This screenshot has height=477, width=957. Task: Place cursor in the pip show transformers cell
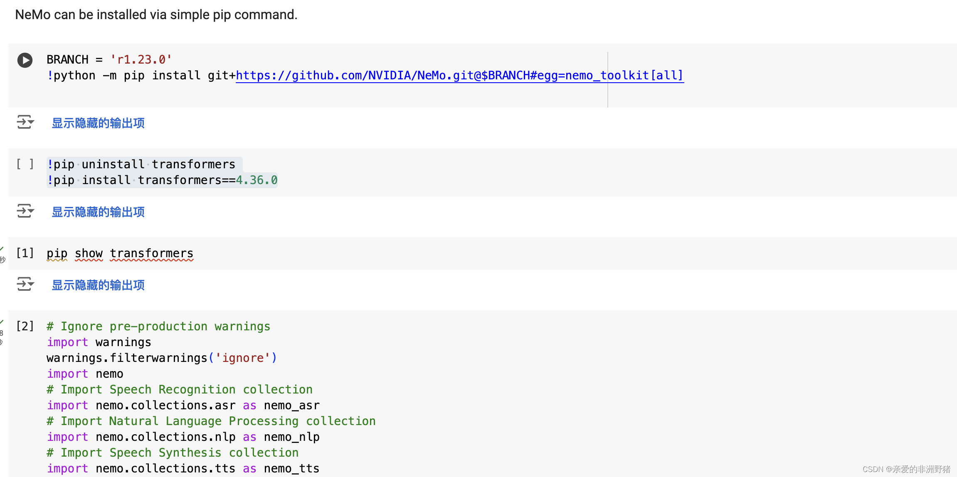120,253
